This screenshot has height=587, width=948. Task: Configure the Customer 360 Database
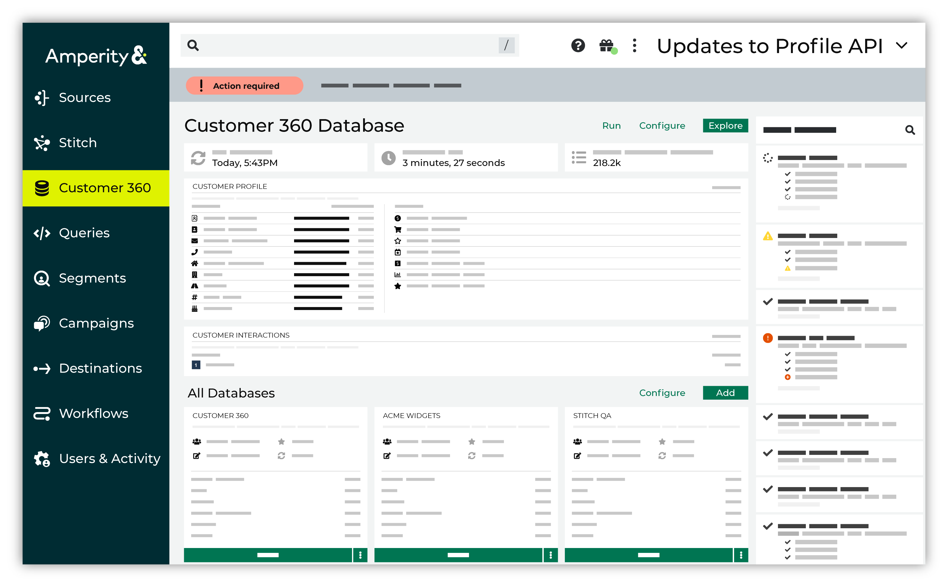662,125
